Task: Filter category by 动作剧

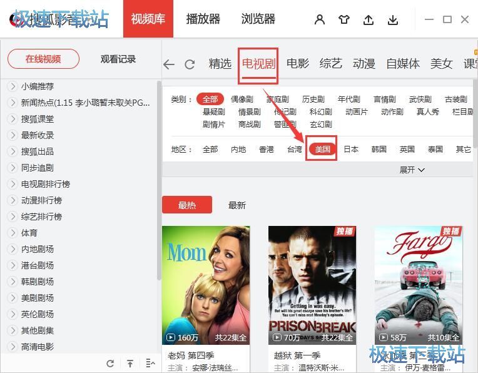Action: click(392, 111)
